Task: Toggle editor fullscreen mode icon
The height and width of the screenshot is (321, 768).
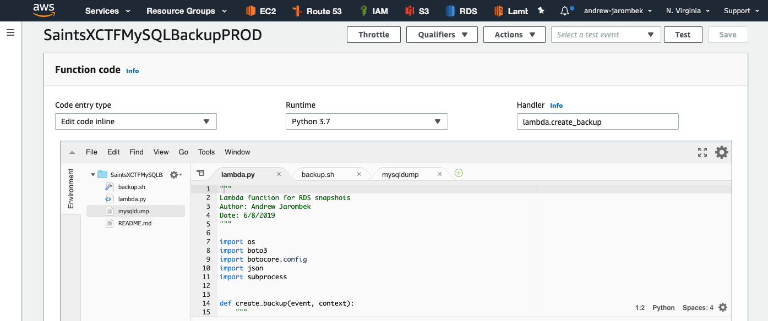Action: tap(702, 152)
